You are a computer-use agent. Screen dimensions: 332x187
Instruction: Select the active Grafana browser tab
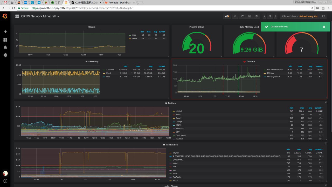pyautogui.click(x=66, y=3)
